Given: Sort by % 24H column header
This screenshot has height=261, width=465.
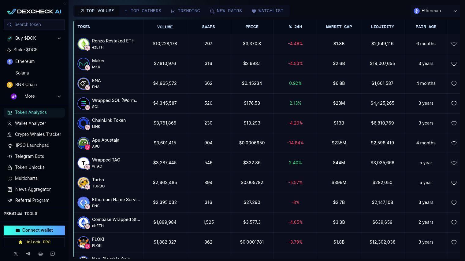Looking at the screenshot, I should pos(295,27).
